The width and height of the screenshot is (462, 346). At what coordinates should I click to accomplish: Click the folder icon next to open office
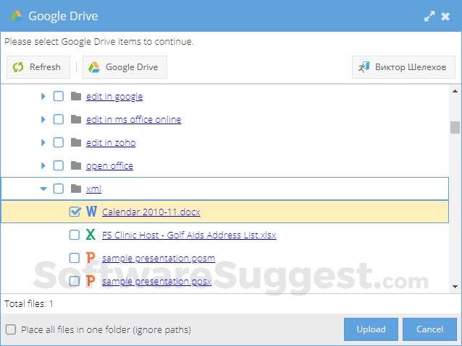pos(75,165)
